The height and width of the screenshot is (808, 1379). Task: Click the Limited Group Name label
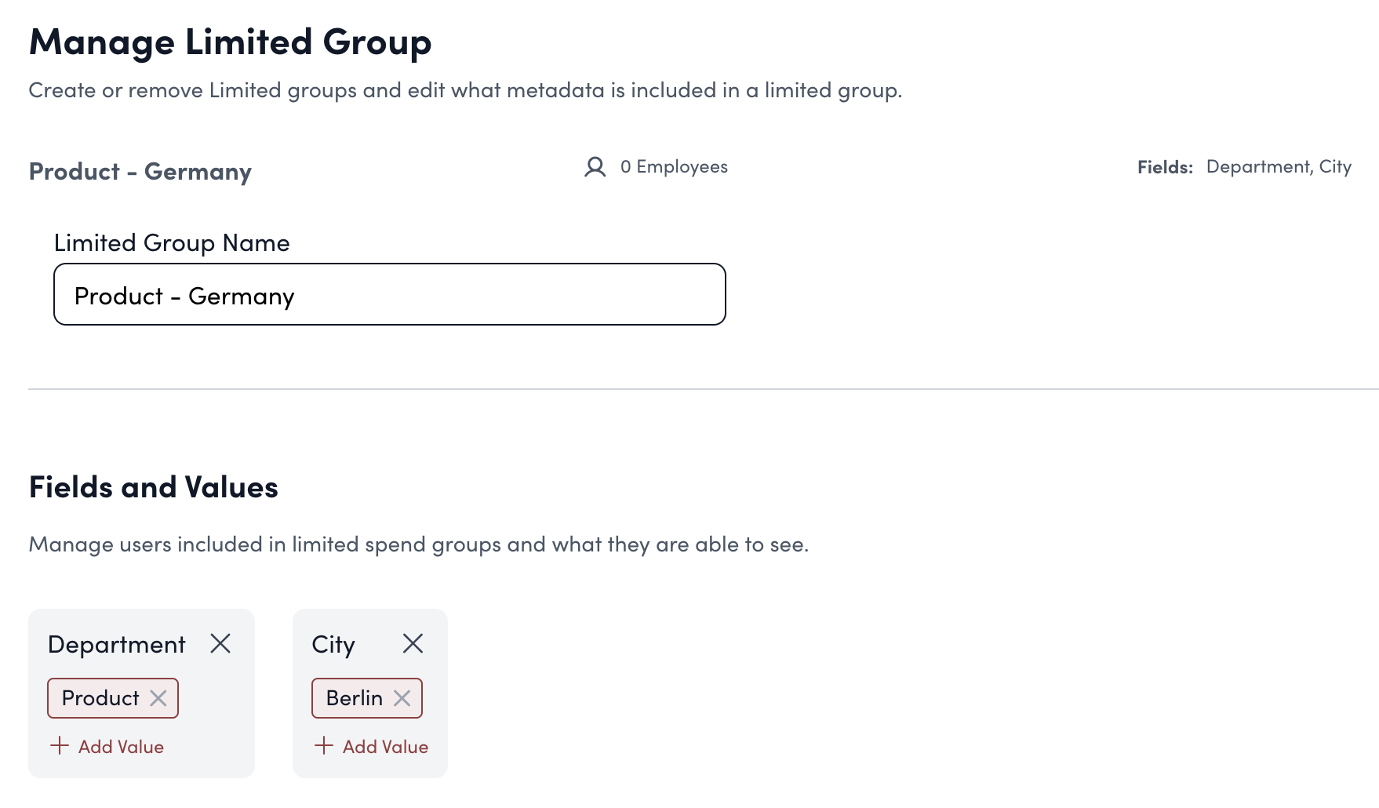coord(172,243)
